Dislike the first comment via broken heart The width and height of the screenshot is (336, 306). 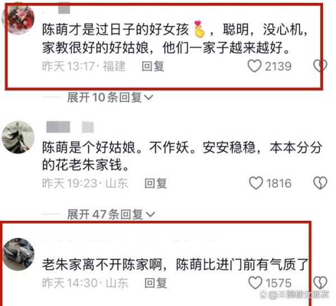(320, 66)
